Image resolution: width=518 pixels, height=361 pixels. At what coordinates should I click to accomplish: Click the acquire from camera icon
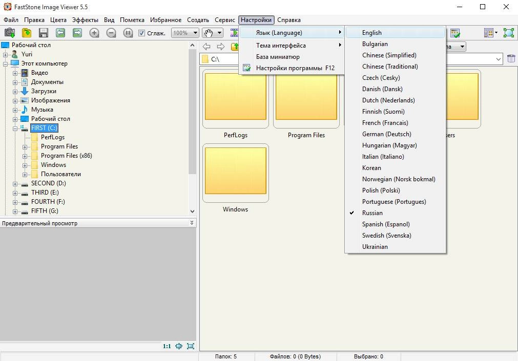pyautogui.click(x=10, y=33)
